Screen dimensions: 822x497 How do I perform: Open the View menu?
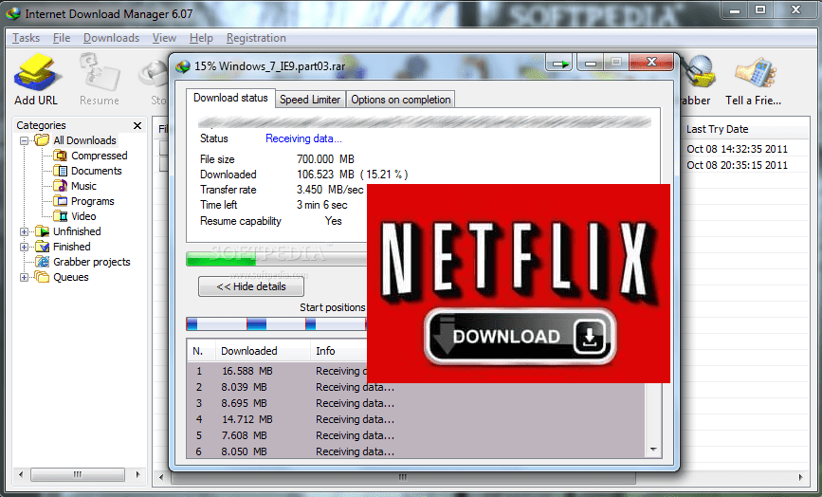(164, 38)
